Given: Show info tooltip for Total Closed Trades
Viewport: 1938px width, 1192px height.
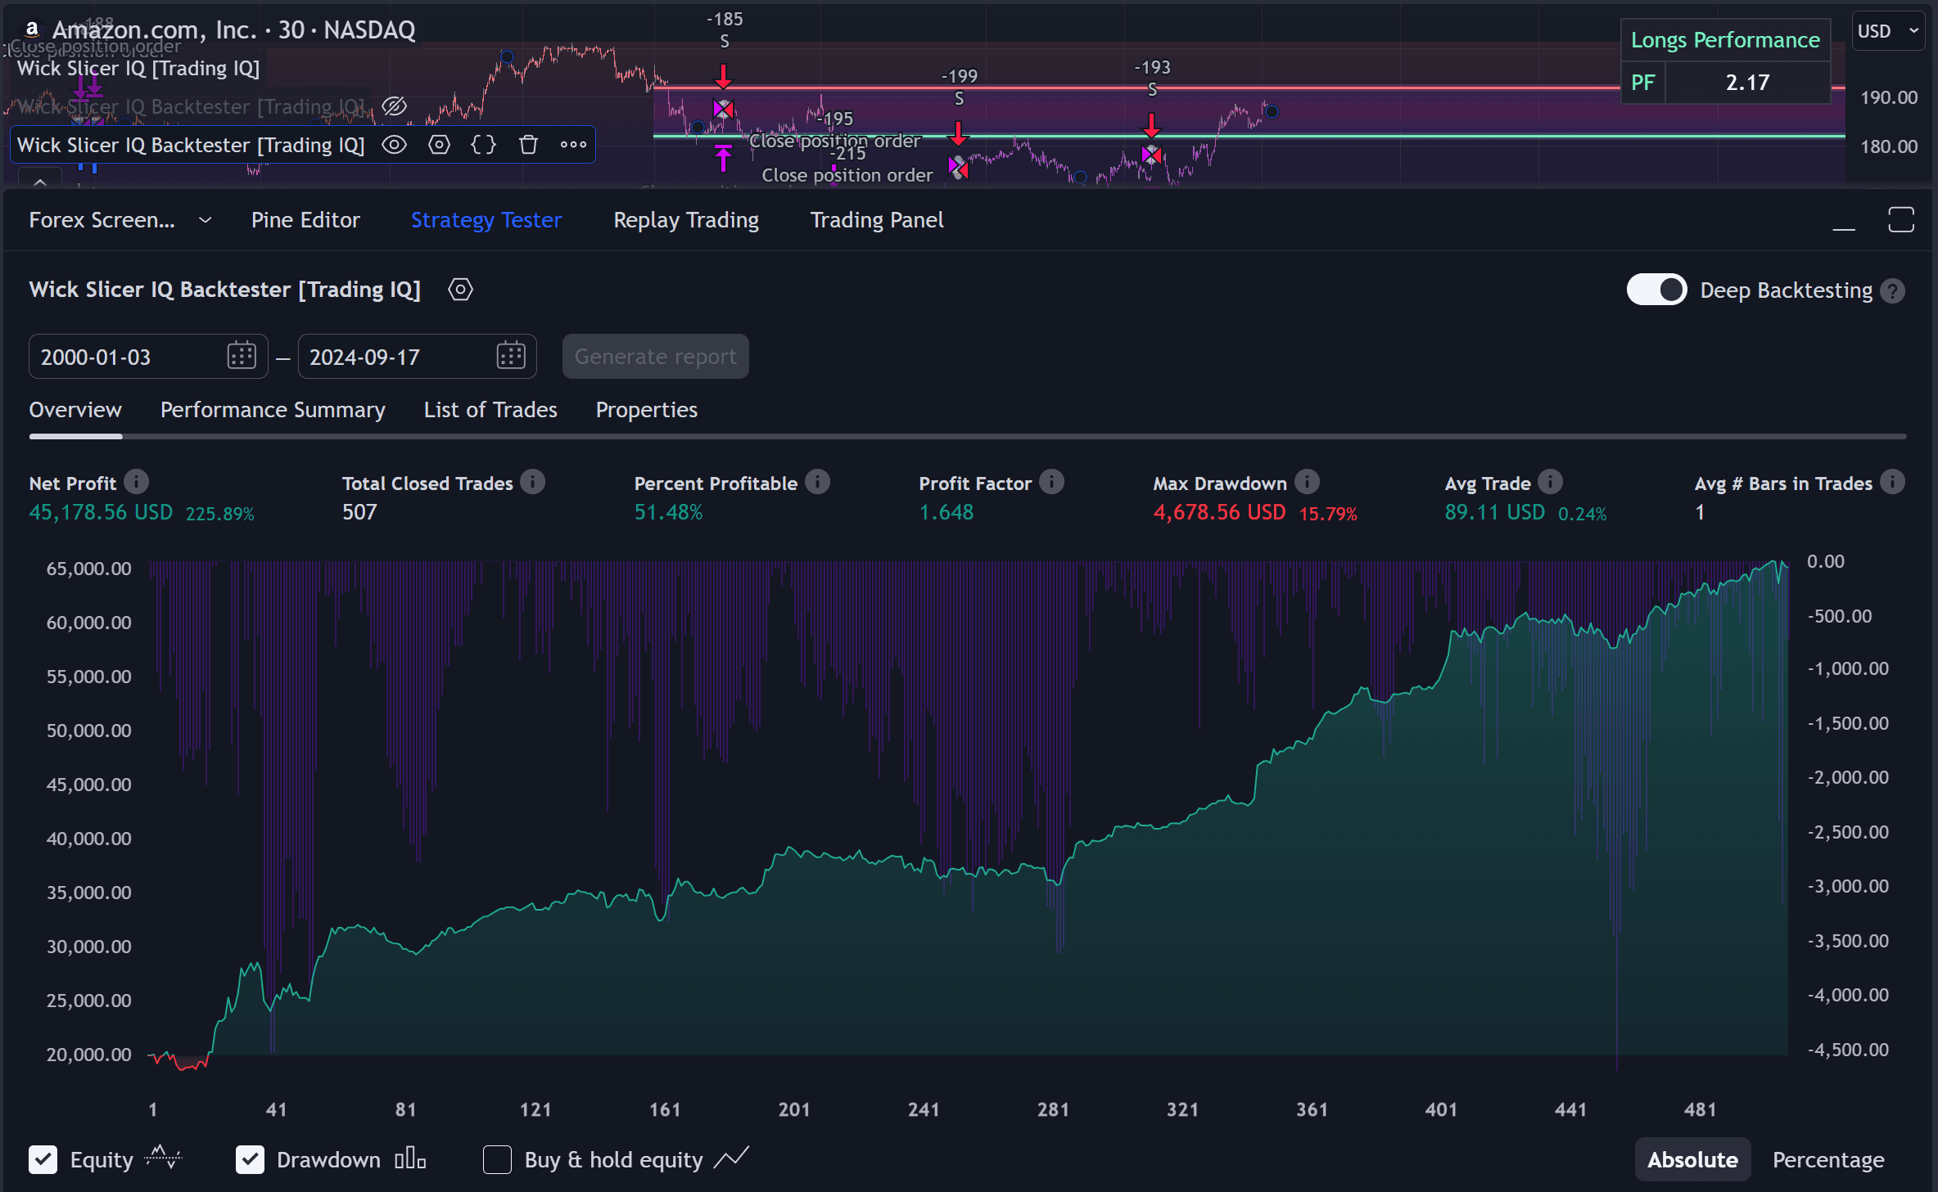Looking at the screenshot, I should [533, 483].
